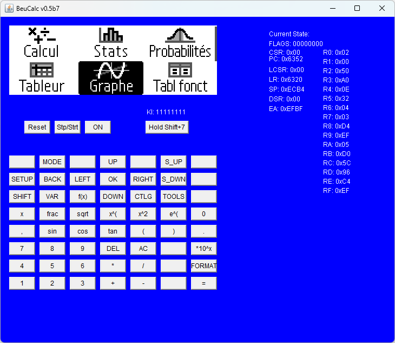395x343 pixels.
Task: Open the SETUP key
Action: (x=22, y=179)
